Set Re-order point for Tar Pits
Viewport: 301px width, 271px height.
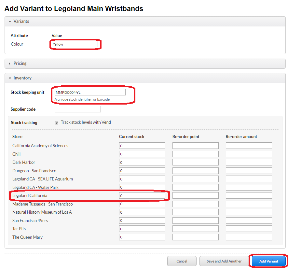point(196,229)
